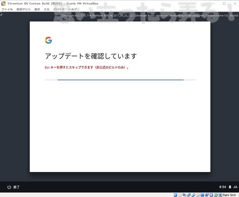
Task: Open the 表示 menu
Action: click(x=37, y=9)
